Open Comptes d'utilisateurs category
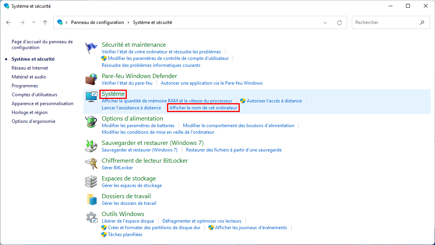Viewport: 435px width, 245px height. click(34, 95)
